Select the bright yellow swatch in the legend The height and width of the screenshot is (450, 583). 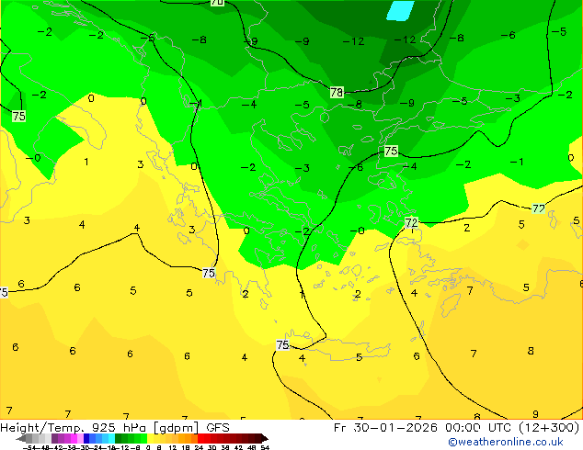pos(150,438)
